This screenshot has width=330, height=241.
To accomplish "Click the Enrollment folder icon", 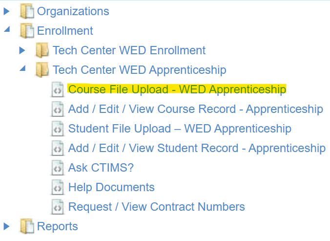I will coord(26,30).
